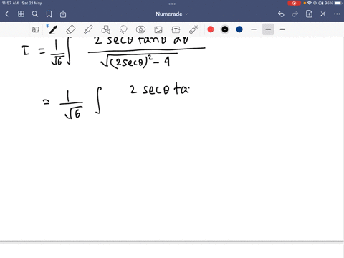Image resolution: width=344 pixels, height=258 pixels.
Task: Tap the three-dot multitasking handle
Action: pyautogui.click(x=172, y=4)
